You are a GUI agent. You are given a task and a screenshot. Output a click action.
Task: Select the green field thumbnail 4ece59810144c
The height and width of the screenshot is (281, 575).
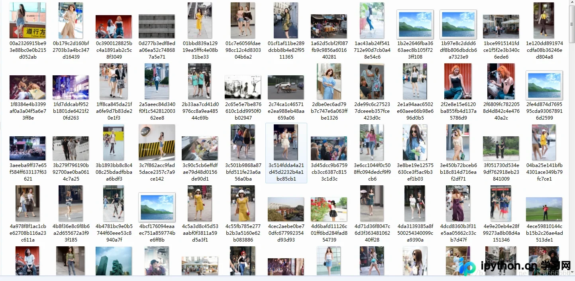coord(544,209)
